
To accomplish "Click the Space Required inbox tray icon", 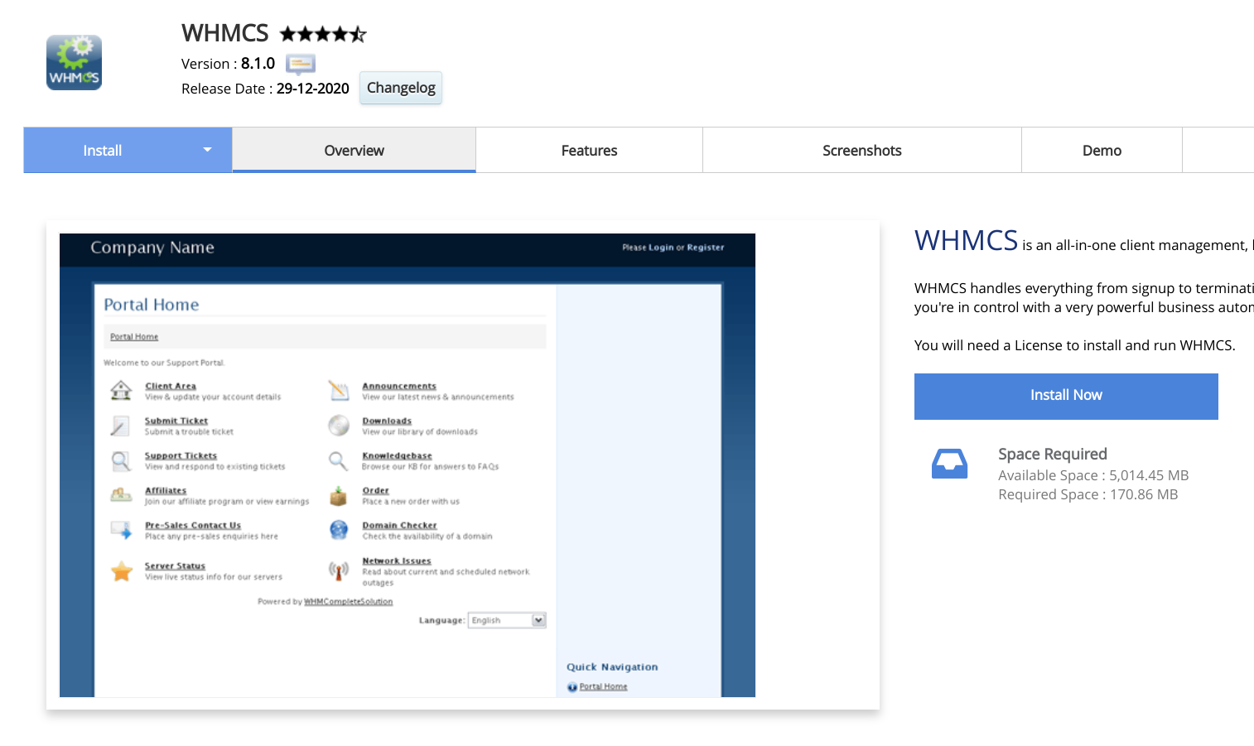I will pos(949,464).
